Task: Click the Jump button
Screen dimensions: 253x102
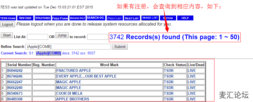Action: click(62, 35)
